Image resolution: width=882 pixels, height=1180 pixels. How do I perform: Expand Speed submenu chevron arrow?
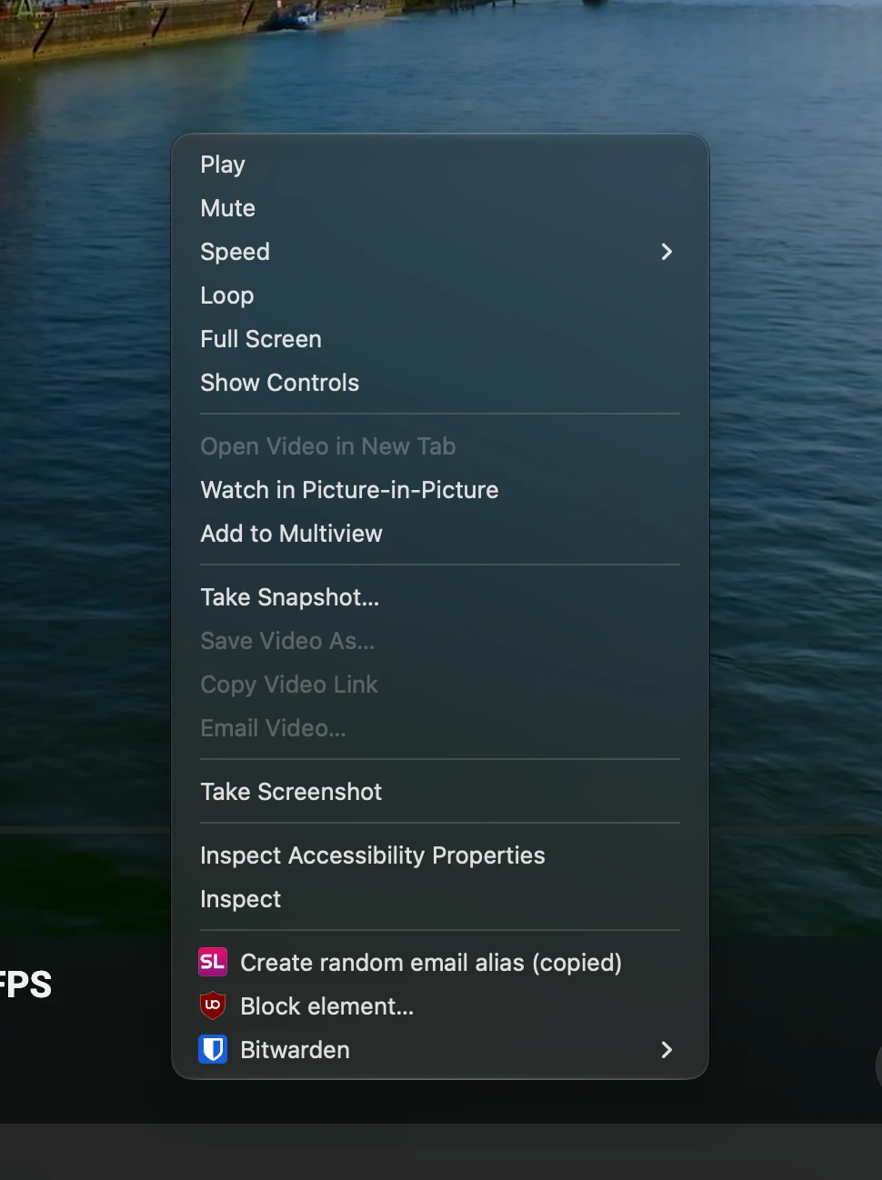coord(667,252)
